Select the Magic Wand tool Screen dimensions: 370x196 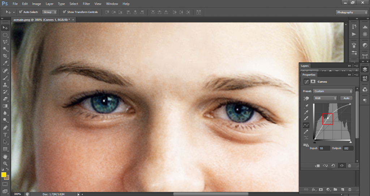5,49
